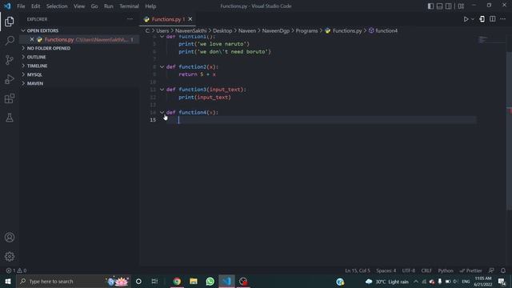Viewport: 512px width, 288px height.
Task: Change line endings via CRLF item
Action: pyautogui.click(x=426, y=270)
